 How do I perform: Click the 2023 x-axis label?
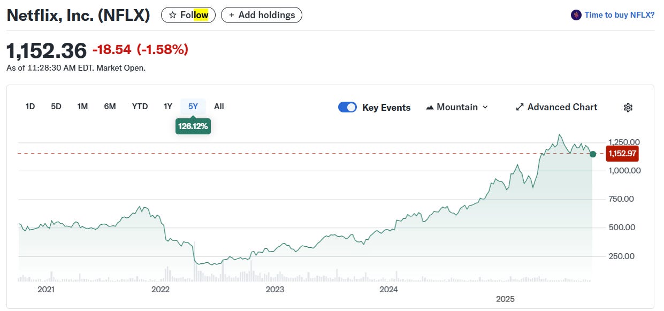[x=274, y=290]
